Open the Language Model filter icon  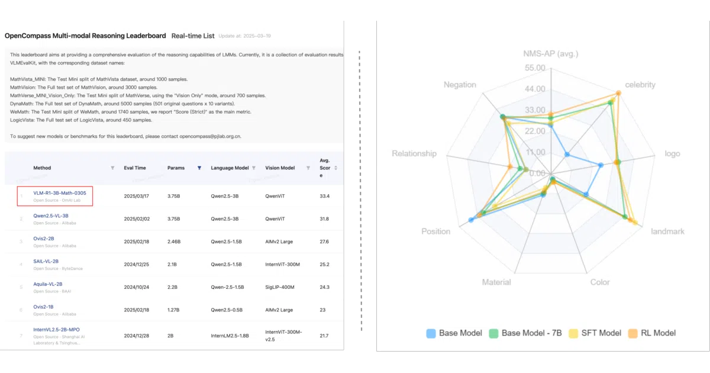click(254, 168)
